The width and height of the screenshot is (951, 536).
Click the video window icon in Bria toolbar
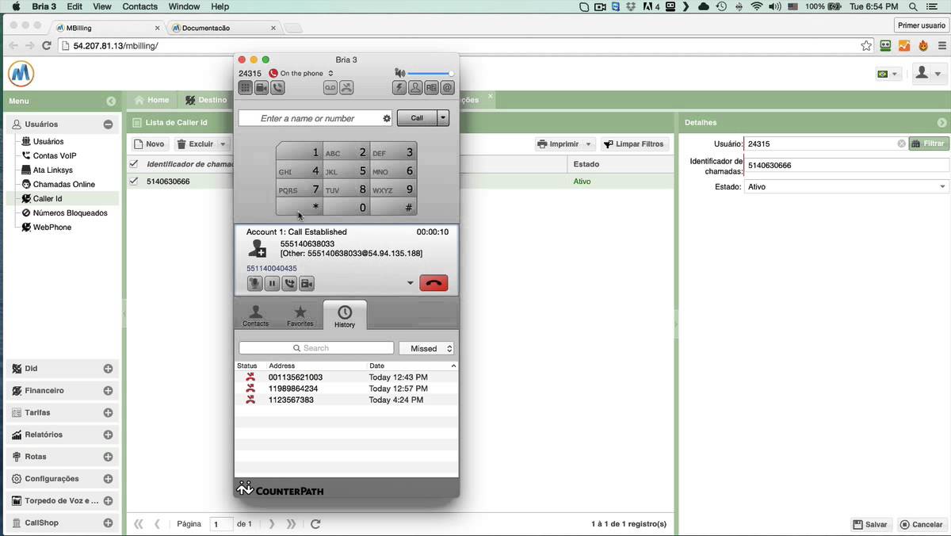pos(262,88)
